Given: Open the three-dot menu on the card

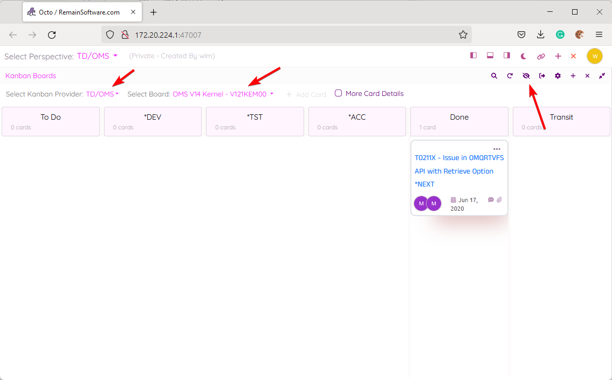Looking at the screenshot, I should [x=497, y=149].
